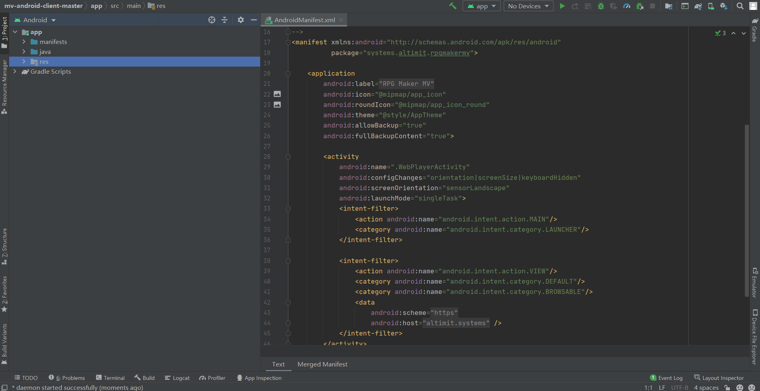Open the Event Log
Screen dimensions: 760x391
pyautogui.click(x=666, y=378)
